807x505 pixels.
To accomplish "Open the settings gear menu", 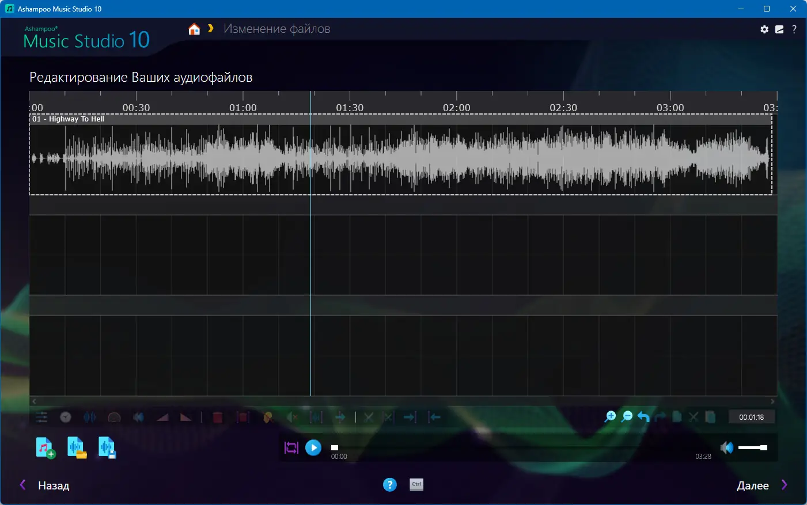I will click(x=764, y=29).
